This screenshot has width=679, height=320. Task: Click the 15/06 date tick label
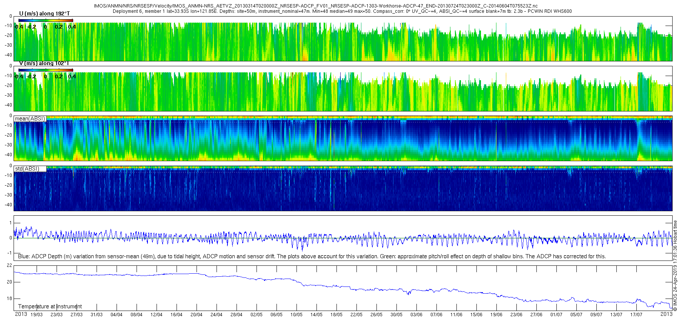click(x=476, y=315)
